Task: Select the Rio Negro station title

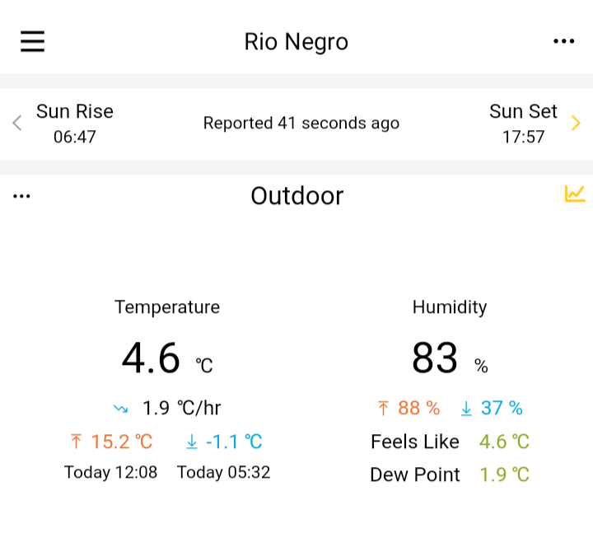Action: 296,42
